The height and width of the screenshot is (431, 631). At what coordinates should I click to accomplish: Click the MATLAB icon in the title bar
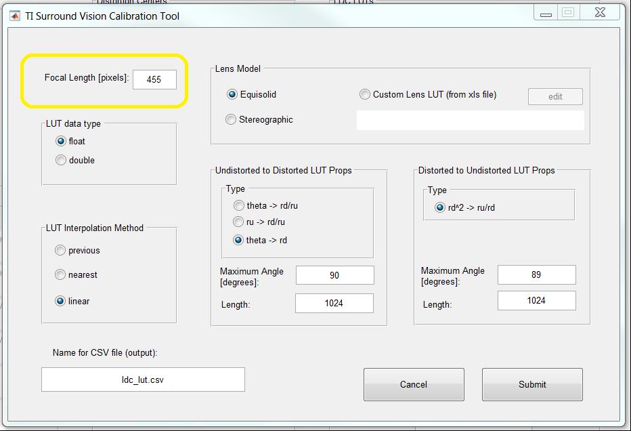pos(15,16)
